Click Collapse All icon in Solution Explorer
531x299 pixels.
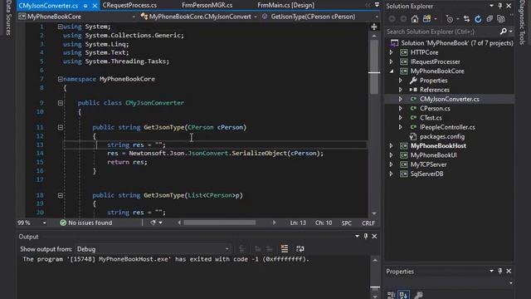[x=490, y=19]
